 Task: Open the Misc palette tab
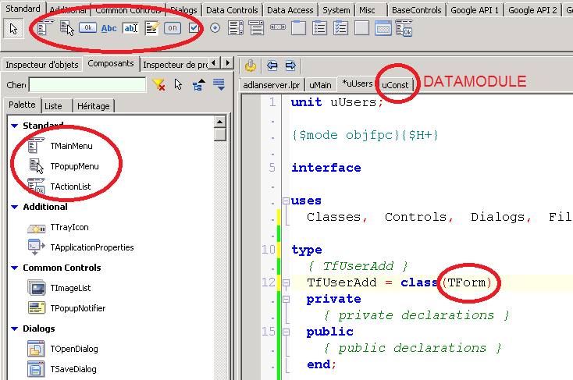367,10
